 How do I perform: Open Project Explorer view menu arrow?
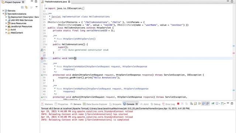[37, 7]
